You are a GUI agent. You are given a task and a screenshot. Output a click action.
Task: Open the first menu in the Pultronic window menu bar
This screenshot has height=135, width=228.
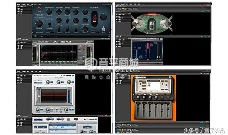pos(19,4)
